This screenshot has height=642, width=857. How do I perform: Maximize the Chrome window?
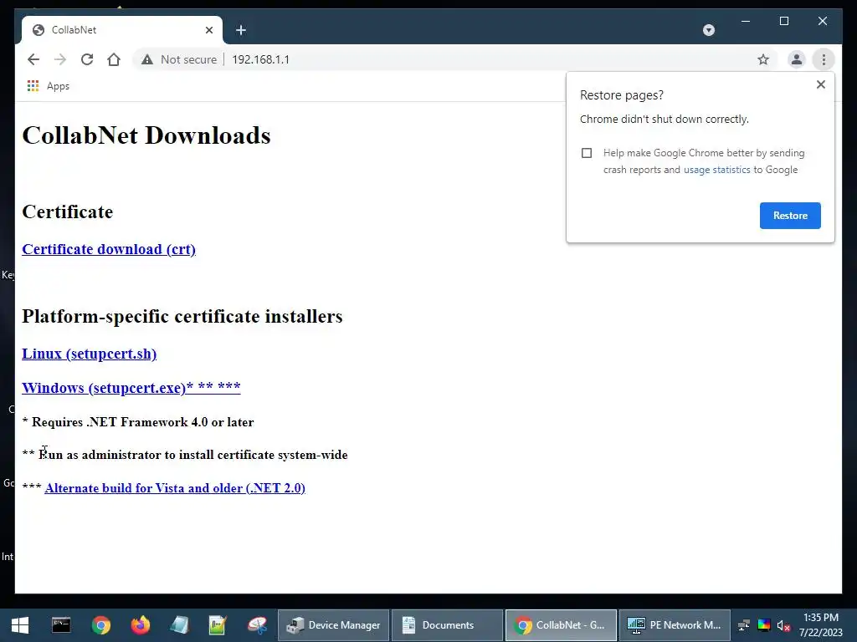783,21
